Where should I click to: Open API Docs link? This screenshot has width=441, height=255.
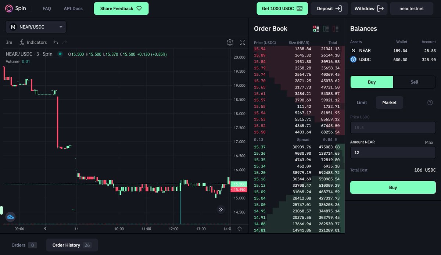pyautogui.click(x=73, y=8)
